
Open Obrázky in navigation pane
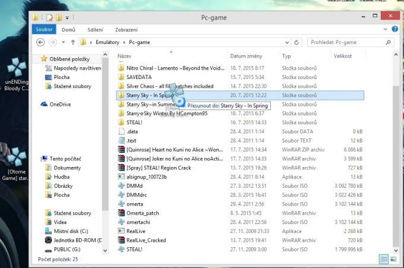[x=59, y=186]
